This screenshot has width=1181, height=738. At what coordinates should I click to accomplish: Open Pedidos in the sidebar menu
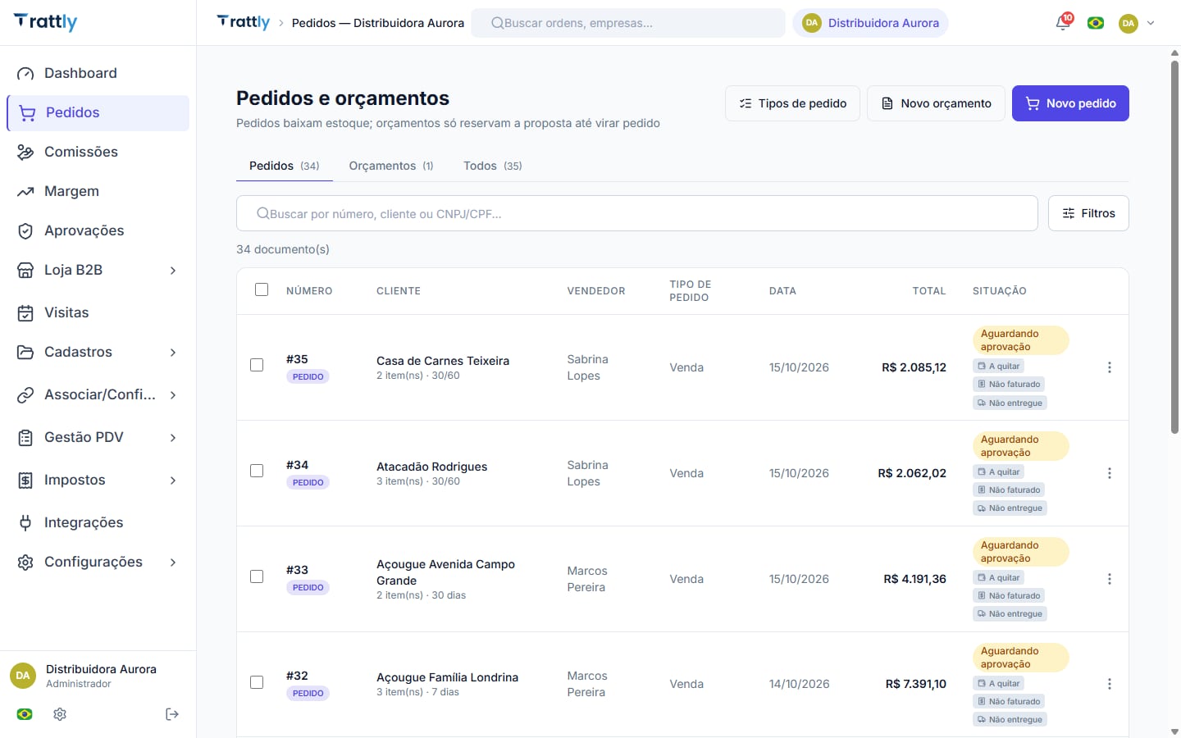pos(98,113)
